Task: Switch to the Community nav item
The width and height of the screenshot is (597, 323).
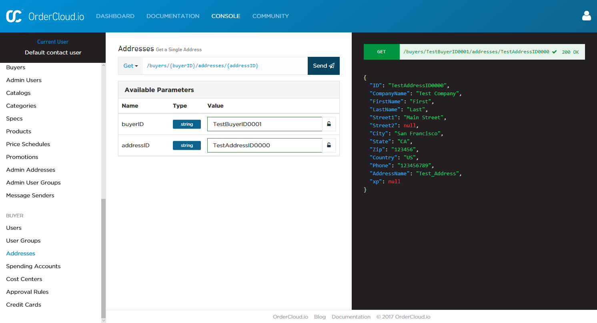Action: click(270, 16)
